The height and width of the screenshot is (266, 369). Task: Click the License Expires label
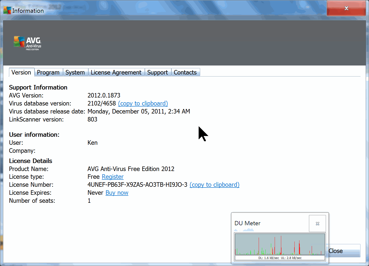tap(30, 193)
